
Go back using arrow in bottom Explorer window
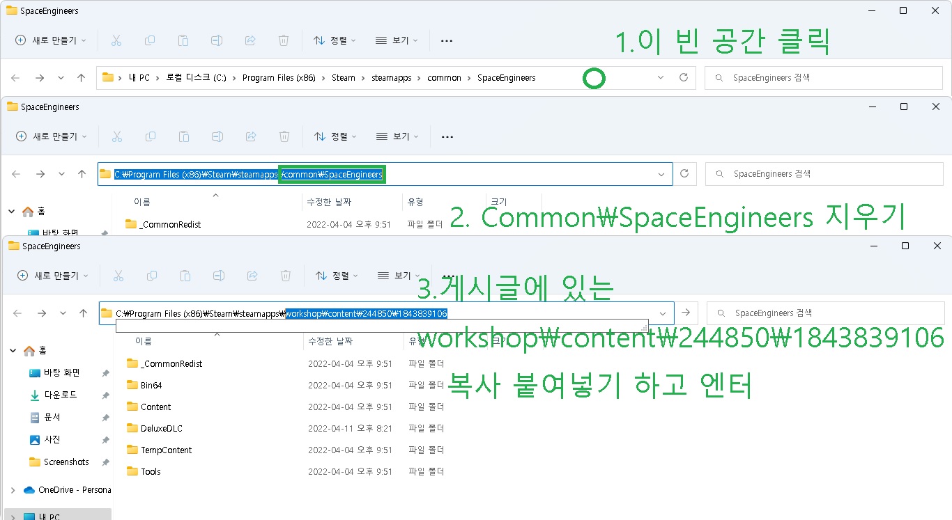coord(17,313)
